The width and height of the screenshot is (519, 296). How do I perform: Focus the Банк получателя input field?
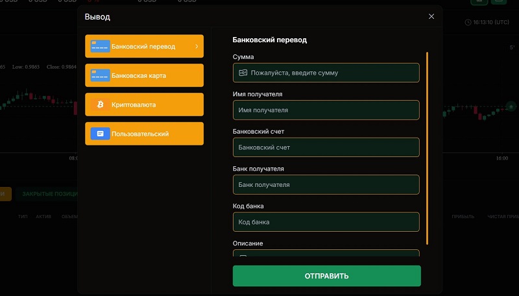(x=326, y=185)
